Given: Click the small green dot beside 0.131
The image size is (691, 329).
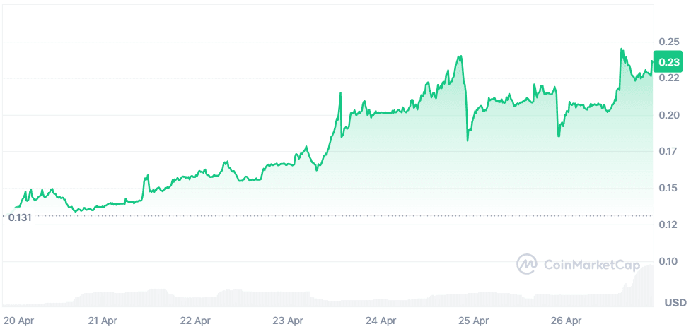Looking at the screenshot, I should point(4,215).
